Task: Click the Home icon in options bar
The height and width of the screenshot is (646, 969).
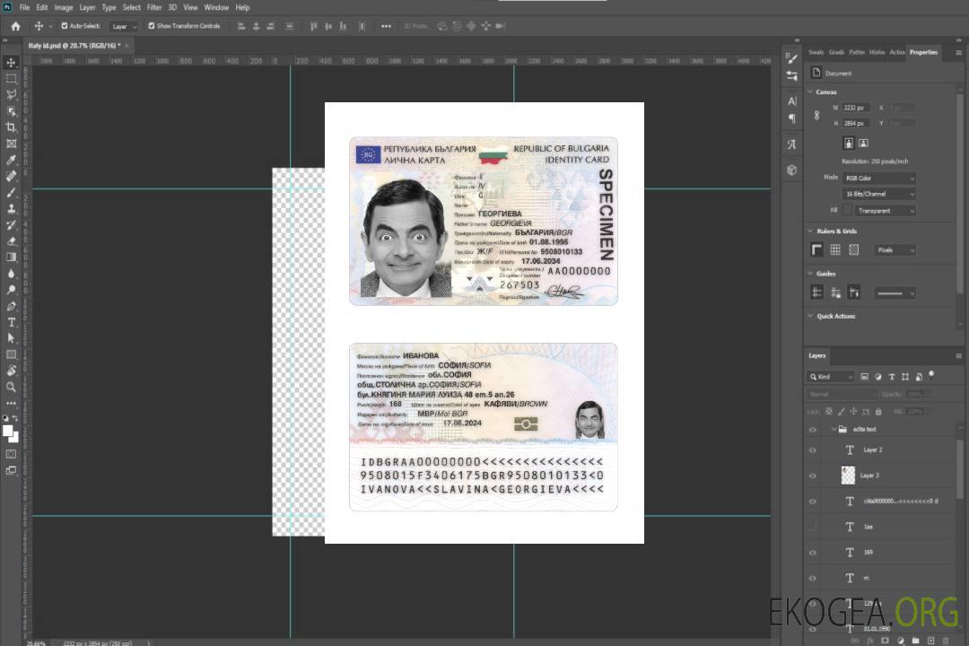Action: click(x=15, y=26)
